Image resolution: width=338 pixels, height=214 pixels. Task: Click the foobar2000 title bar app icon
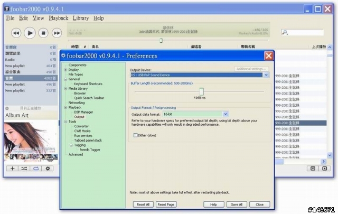pyautogui.click(x=7, y=9)
